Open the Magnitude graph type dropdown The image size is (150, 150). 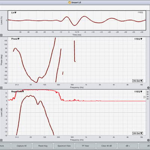tap(18, 91)
